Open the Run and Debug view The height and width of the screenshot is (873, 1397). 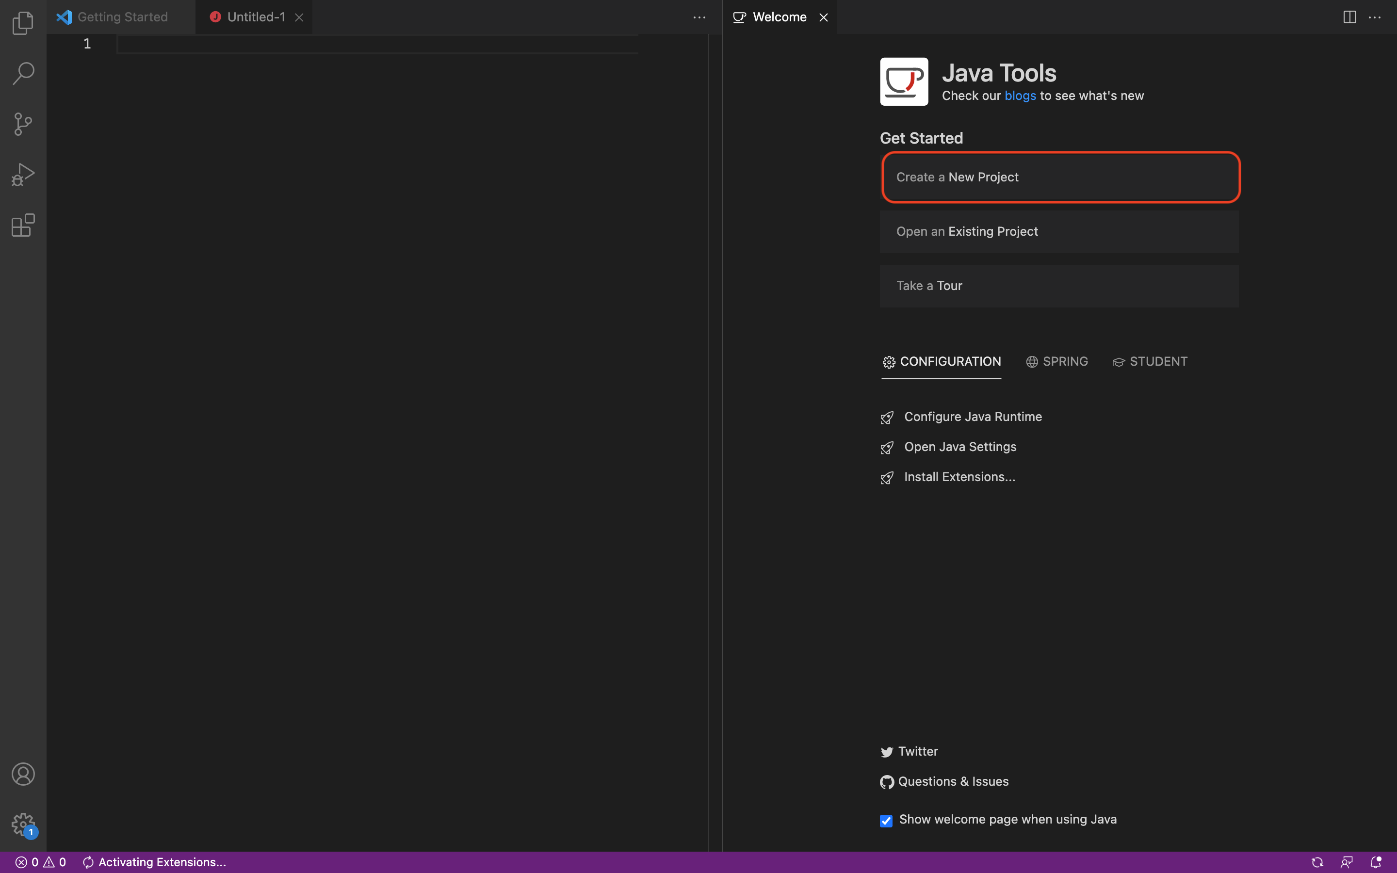(23, 175)
